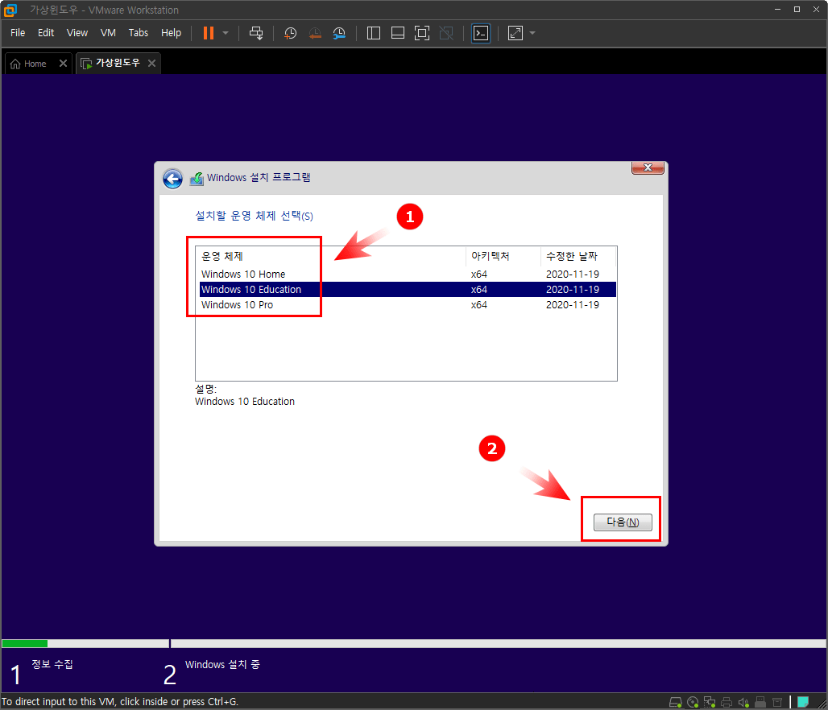This screenshot has height=710, width=828.
Task: Toggle the library sidebar panel
Action: pyautogui.click(x=374, y=33)
